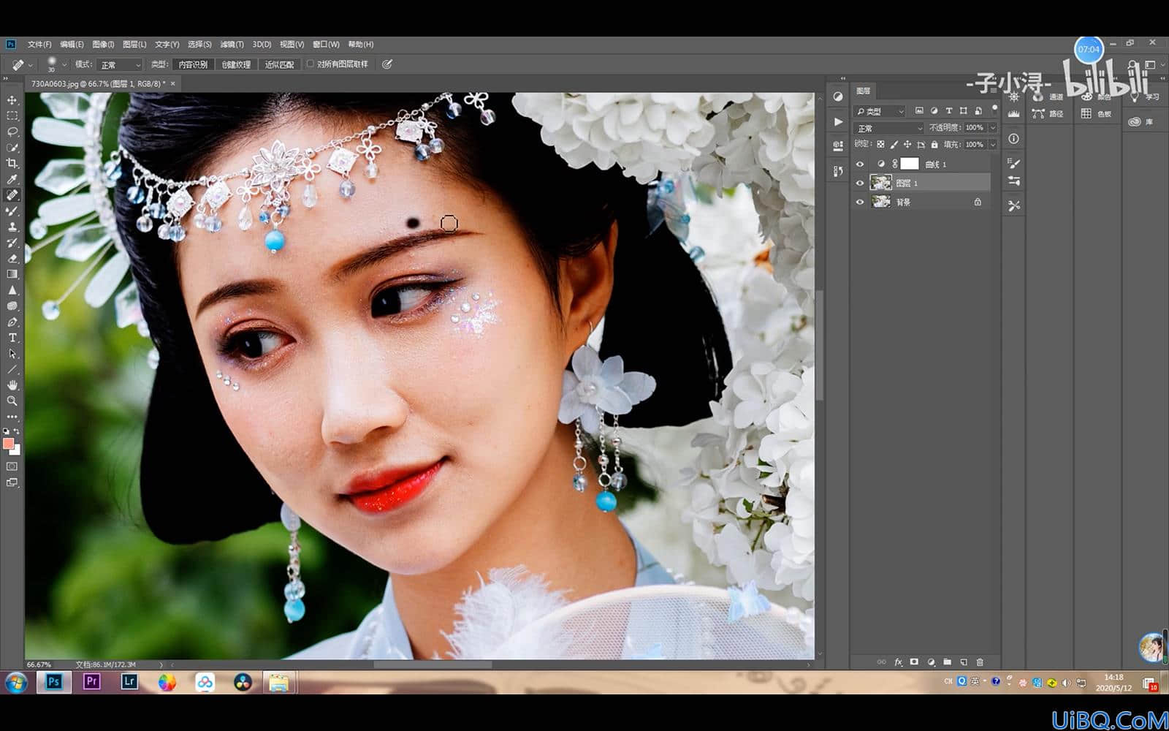Open the 模式 blend mode dropdown in options bar
1169x731 pixels.
pyautogui.click(x=119, y=65)
